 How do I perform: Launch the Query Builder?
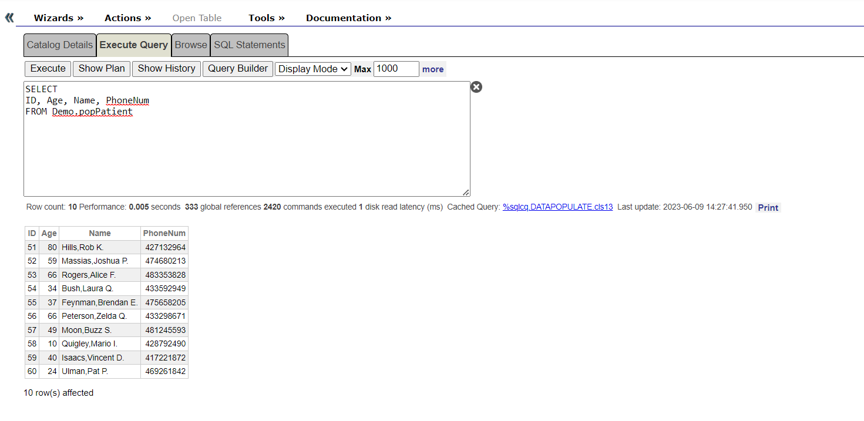238,69
